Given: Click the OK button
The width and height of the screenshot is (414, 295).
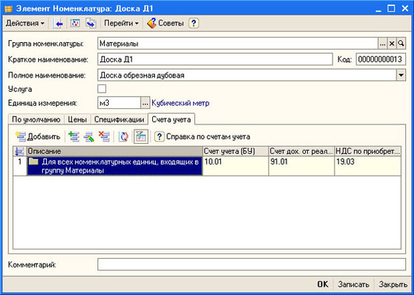Looking at the screenshot, I should click(322, 284).
